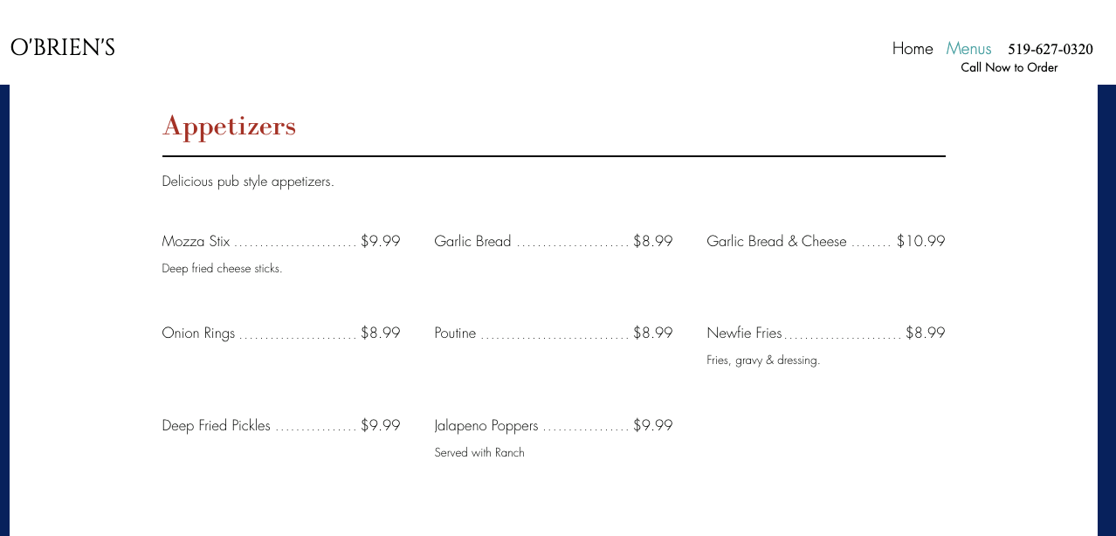The width and height of the screenshot is (1116, 536).
Task: Click the Fries, gravy & dressing description
Action: point(763,361)
